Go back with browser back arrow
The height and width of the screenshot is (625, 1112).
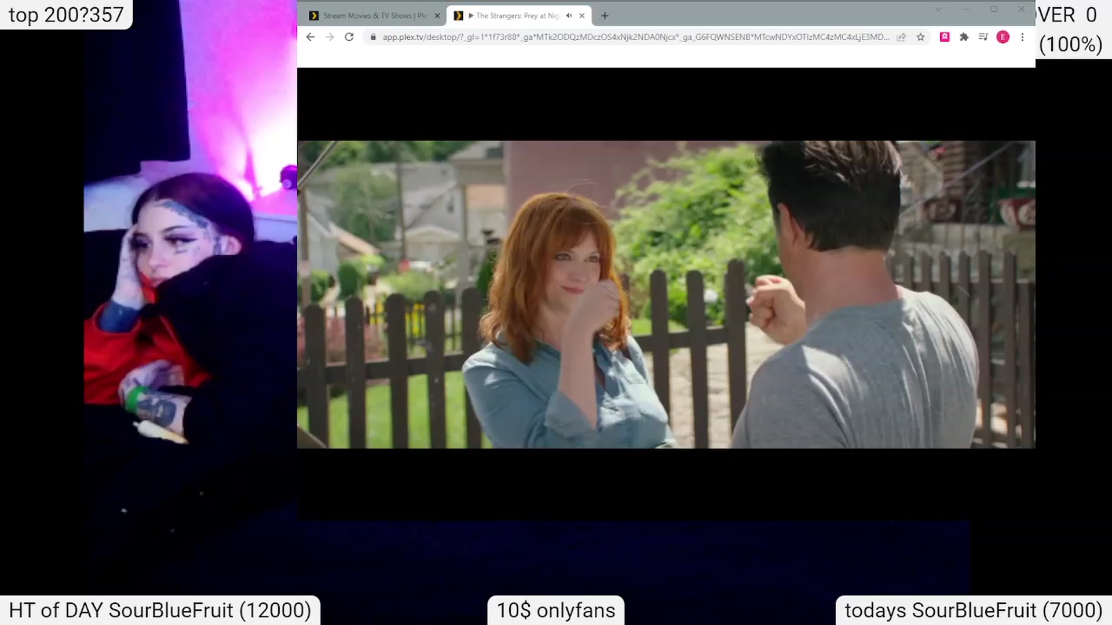click(310, 37)
